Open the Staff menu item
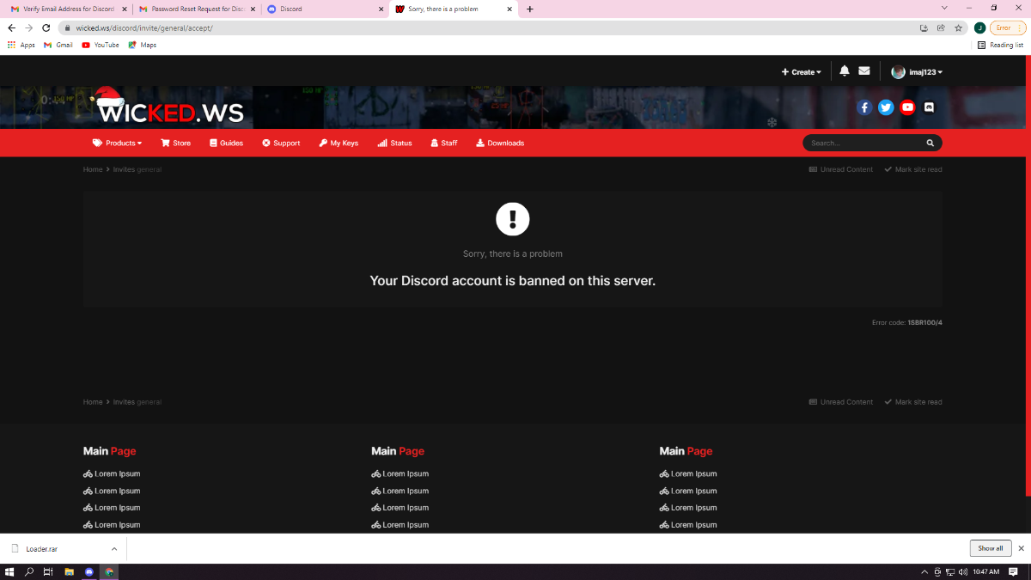This screenshot has height=580, width=1031. coord(443,143)
